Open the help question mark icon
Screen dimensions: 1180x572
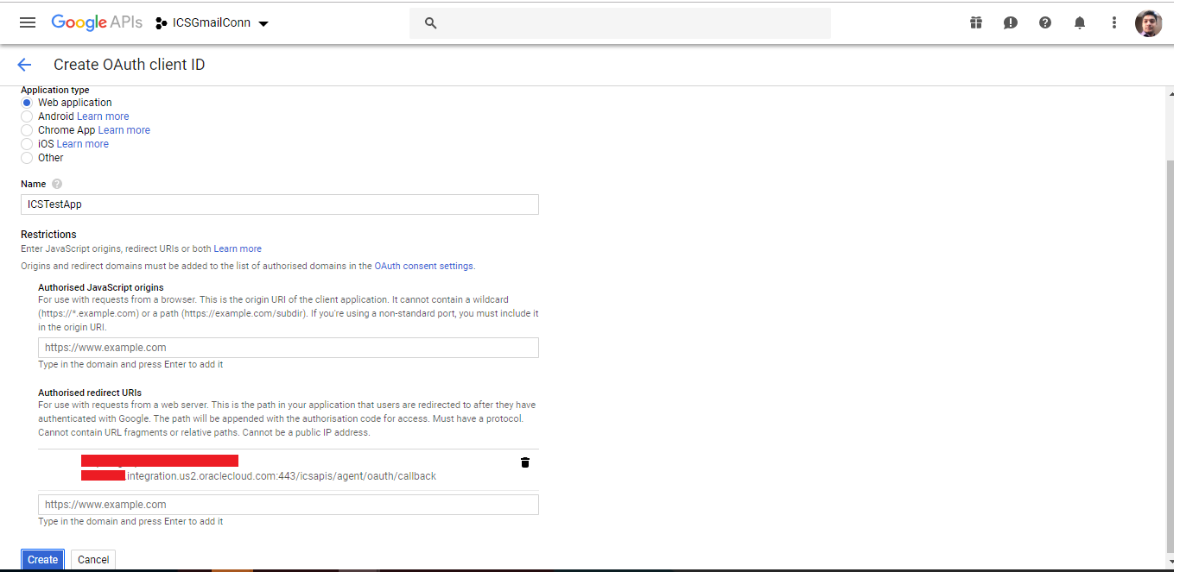tap(1045, 22)
